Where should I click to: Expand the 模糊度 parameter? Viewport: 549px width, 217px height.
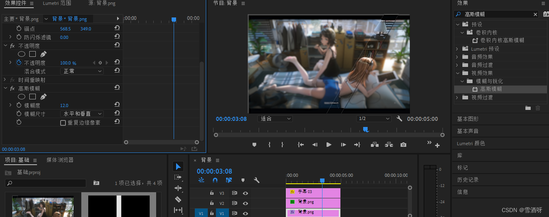(11, 105)
